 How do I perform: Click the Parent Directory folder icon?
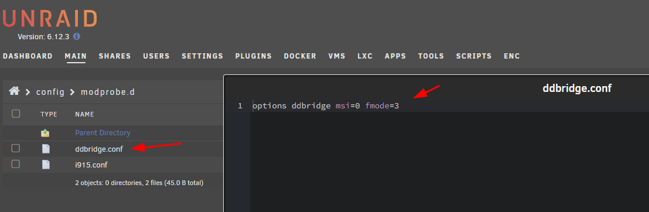pos(46,133)
